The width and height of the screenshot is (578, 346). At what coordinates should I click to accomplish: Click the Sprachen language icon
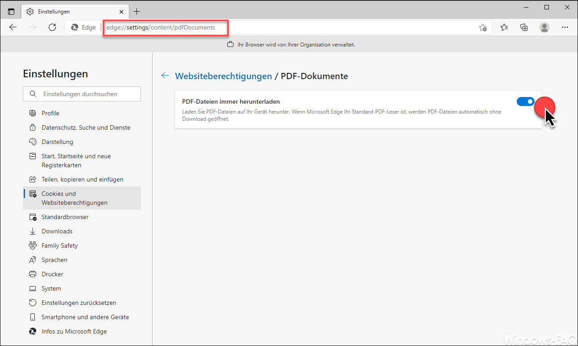pyautogui.click(x=33, y=260)
